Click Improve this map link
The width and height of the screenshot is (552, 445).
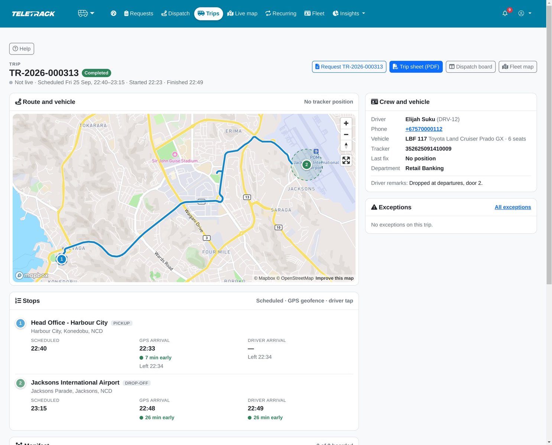[x=334, y=278]
